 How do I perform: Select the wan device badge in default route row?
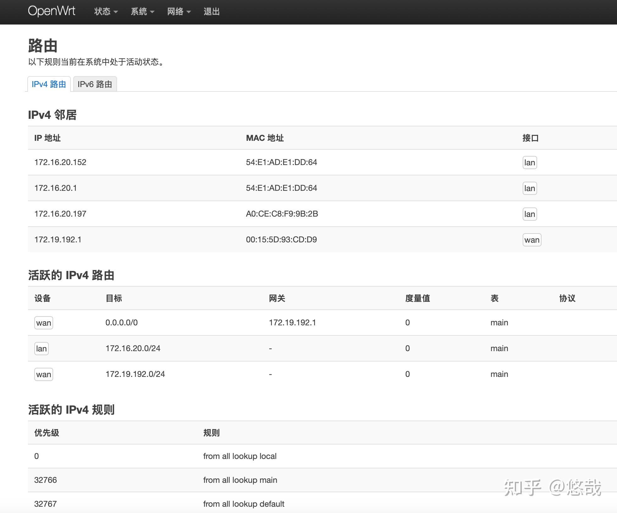point(43,323)
